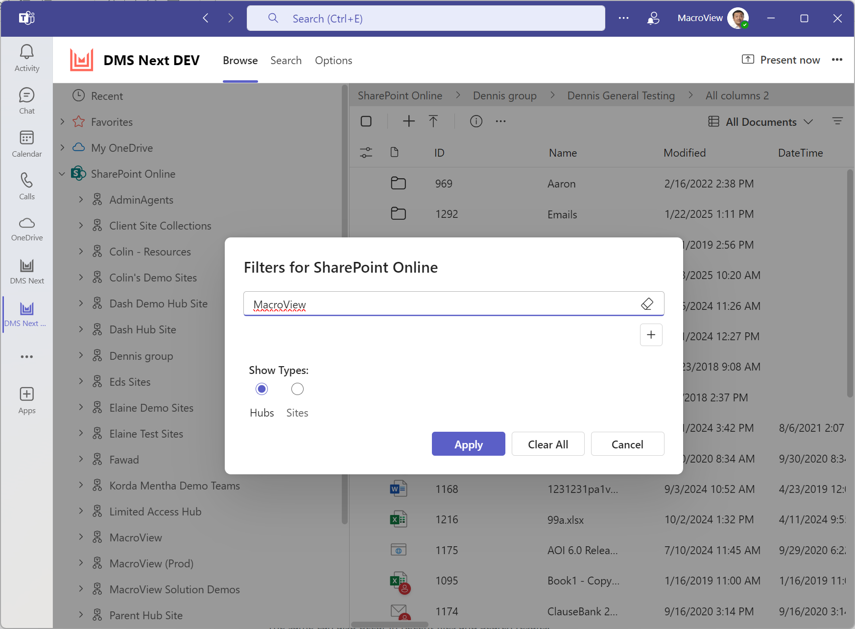Go to SharePoint Online breadcrumb

400,95
